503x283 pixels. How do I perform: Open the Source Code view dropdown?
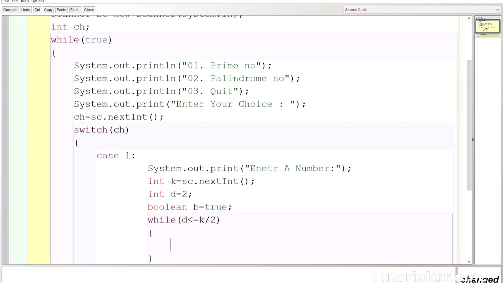pos(422,10)
